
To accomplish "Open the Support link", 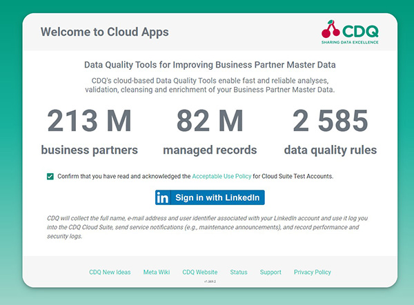I will [270, 273].
